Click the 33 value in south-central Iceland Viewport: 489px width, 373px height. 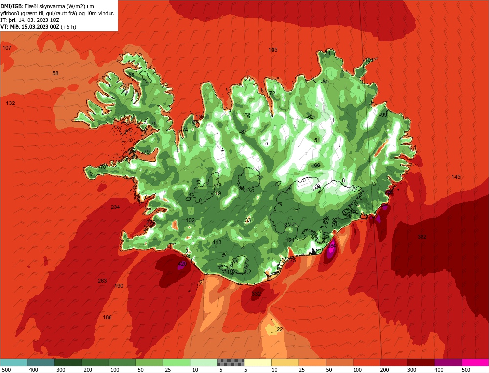pos(248,221)
